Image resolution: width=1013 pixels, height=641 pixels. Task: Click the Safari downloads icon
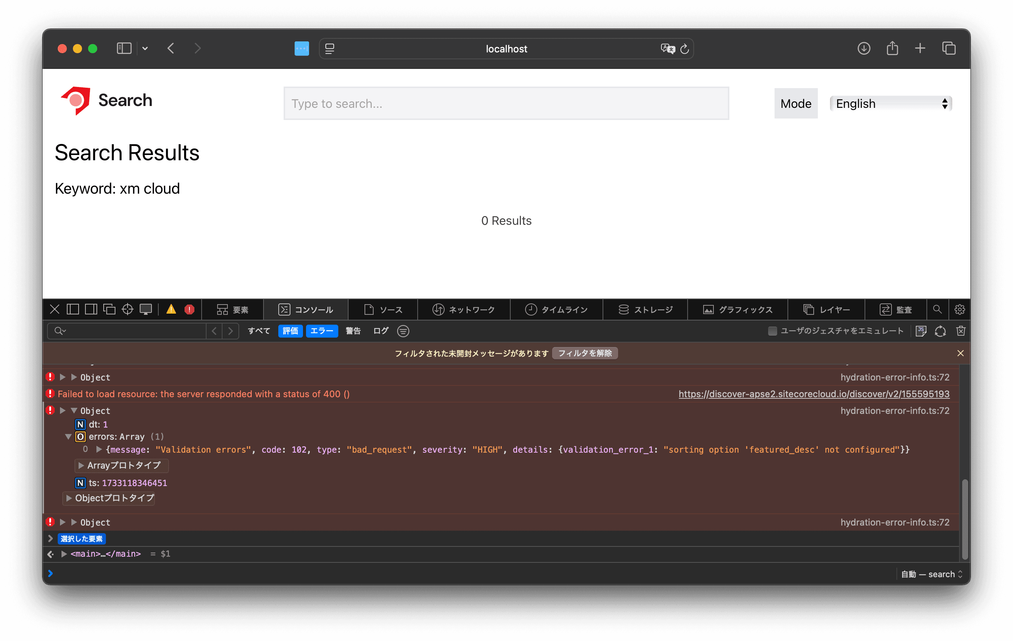pos(864,49)
